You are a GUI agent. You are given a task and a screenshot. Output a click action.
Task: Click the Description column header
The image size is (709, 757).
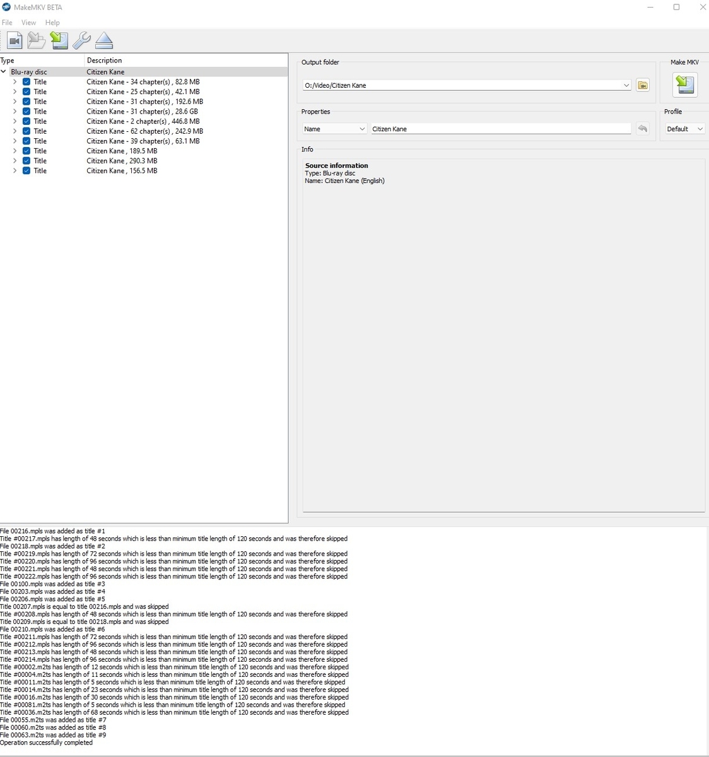coord(186,61)
